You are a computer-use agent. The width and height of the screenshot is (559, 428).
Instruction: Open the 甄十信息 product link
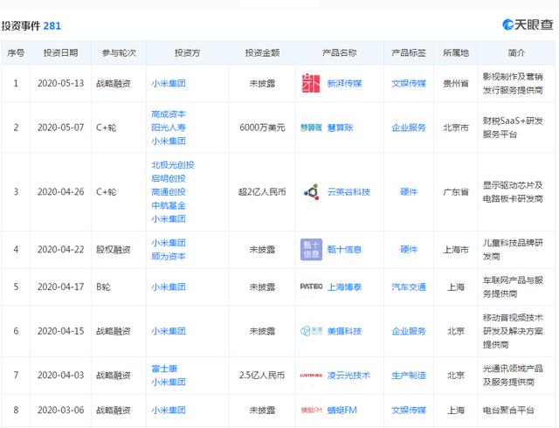[x=344, y=249]
